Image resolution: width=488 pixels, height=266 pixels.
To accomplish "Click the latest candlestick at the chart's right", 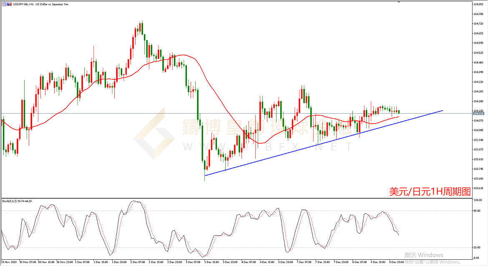I will tap(399, 111).
